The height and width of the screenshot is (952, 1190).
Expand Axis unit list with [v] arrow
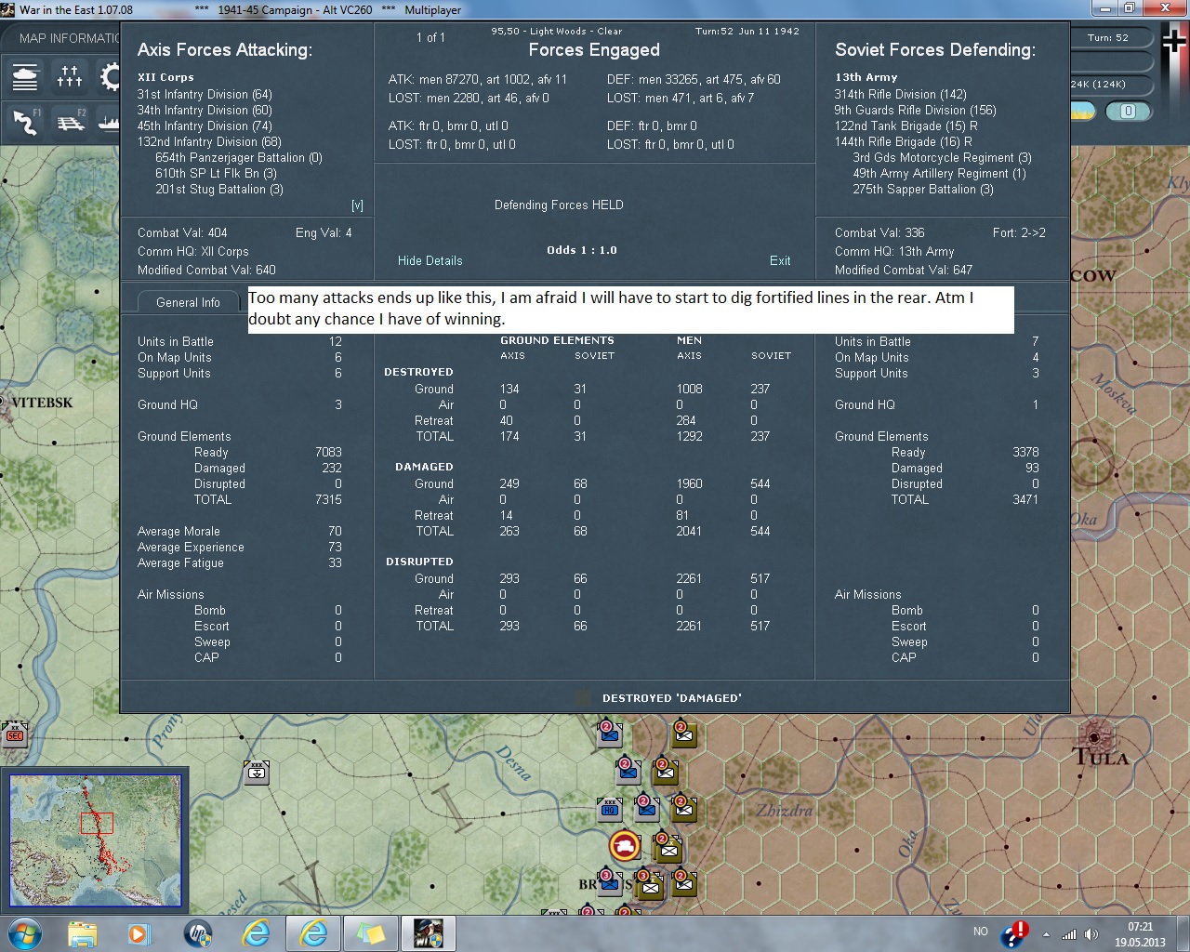coord(357,205)
